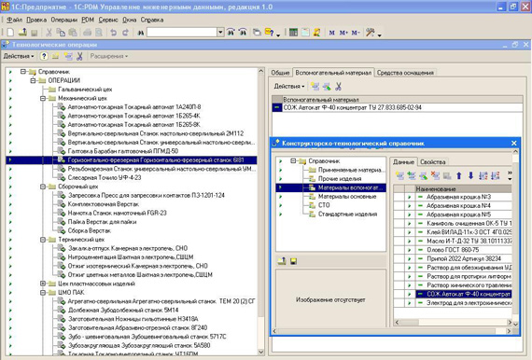Click the Print icon in main toolbar

pyautogui.click(x=87, y=33)
